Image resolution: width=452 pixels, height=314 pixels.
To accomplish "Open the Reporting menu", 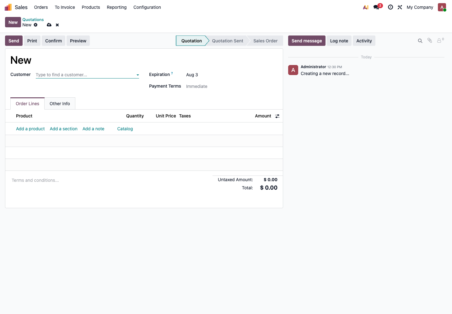I will tap(117, 7).
